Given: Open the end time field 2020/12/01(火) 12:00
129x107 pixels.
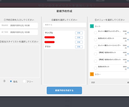Looking at the screenshot, I should [19, 32].
